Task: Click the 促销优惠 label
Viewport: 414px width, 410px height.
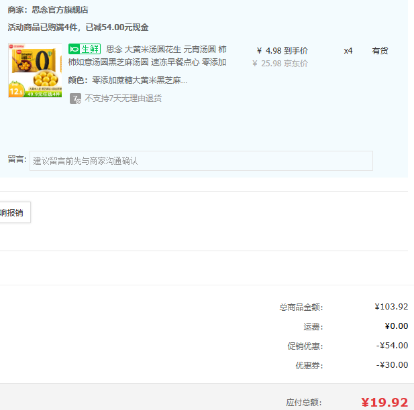Action: pos(305,346)
